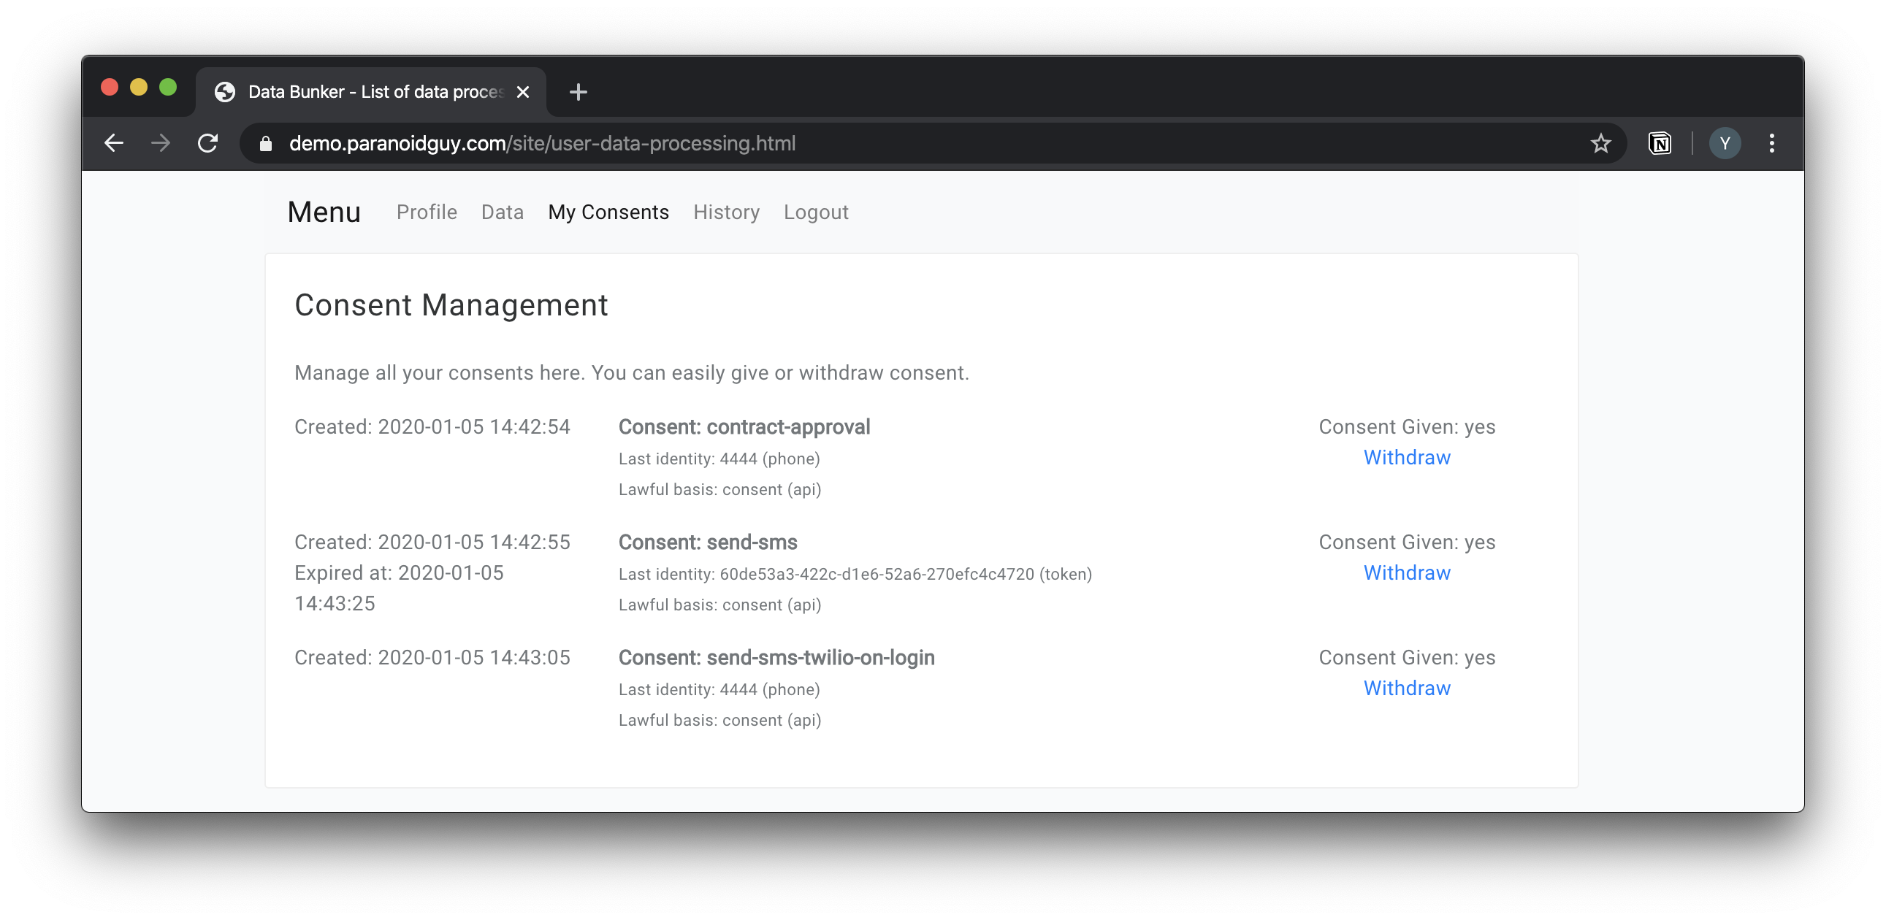Withdraw the send-sms-twilio-on-login consent
This screenshot has height=920, width=1886.
click(x=1405, y=689)
